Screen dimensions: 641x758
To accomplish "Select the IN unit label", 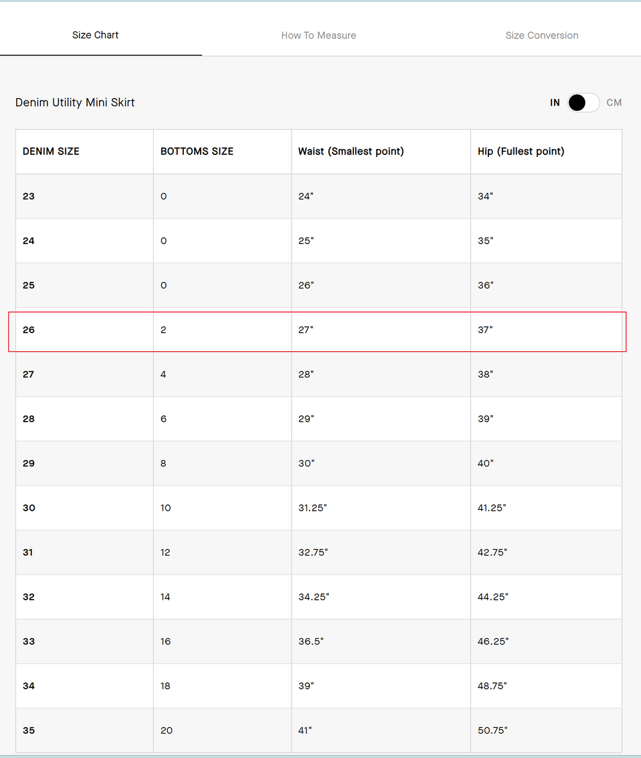I will 555,103.
